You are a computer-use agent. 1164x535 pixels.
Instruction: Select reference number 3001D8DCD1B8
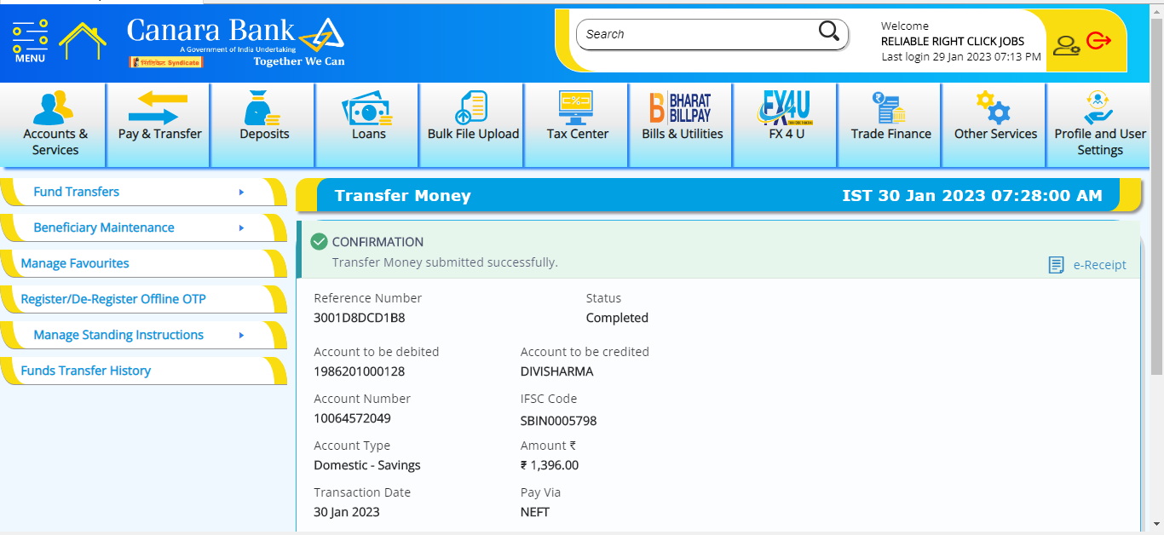360,318
